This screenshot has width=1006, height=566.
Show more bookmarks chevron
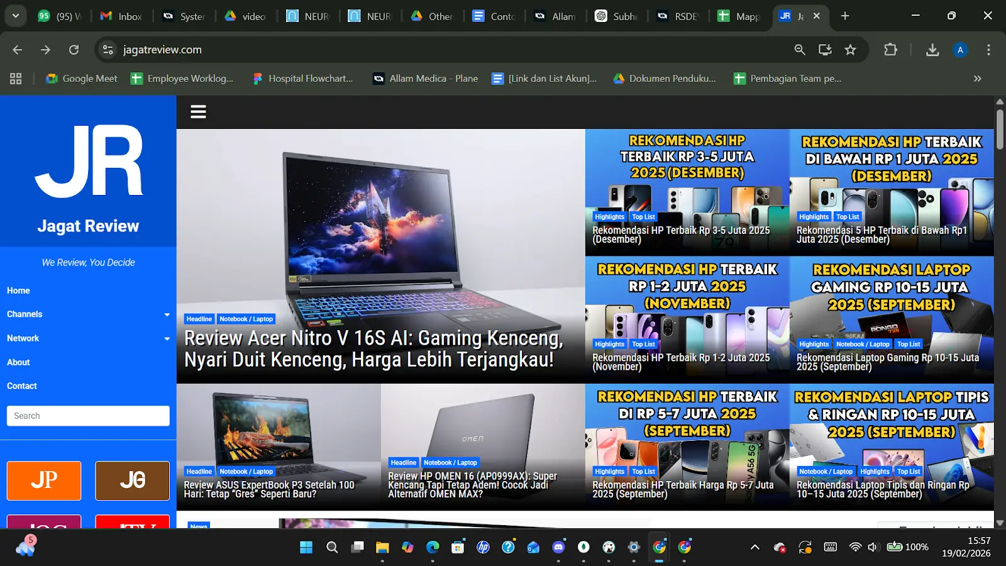coord(977,79)
